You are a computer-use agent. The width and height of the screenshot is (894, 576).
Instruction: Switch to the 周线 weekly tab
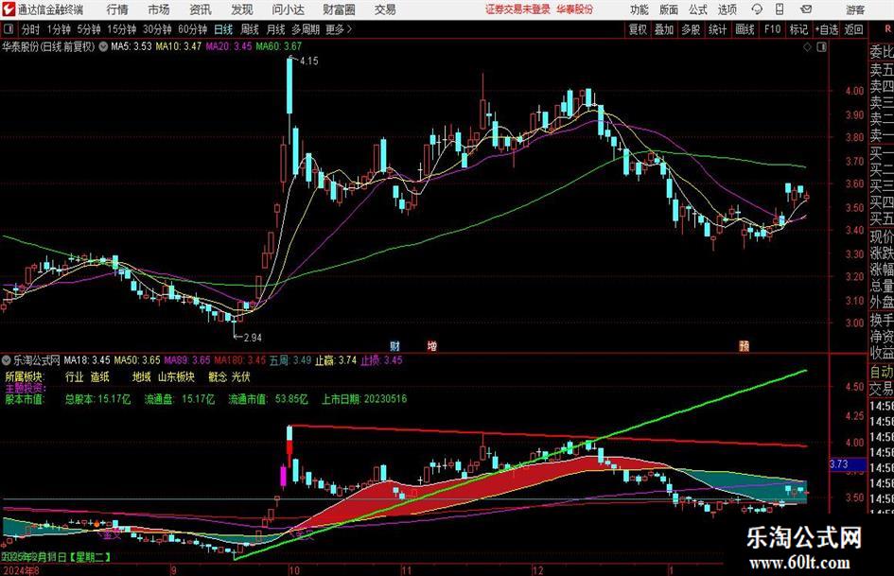249,29
